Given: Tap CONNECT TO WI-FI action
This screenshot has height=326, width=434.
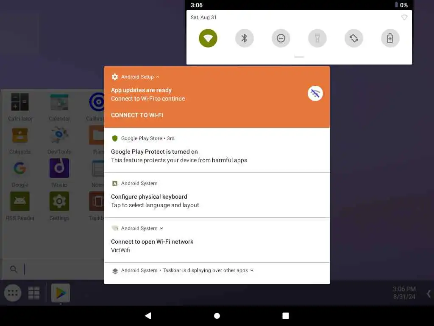Looking at the screenshot, I should pos(137,115).
